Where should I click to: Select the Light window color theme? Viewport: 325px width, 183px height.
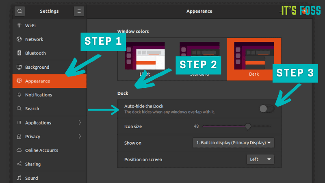145,57
